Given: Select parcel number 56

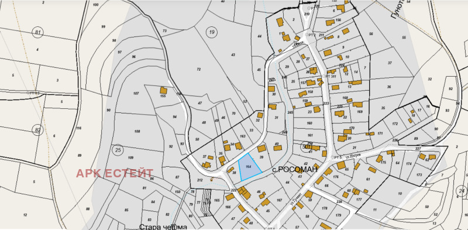Looking at the screenshot, I should click(x=371, y=34).
